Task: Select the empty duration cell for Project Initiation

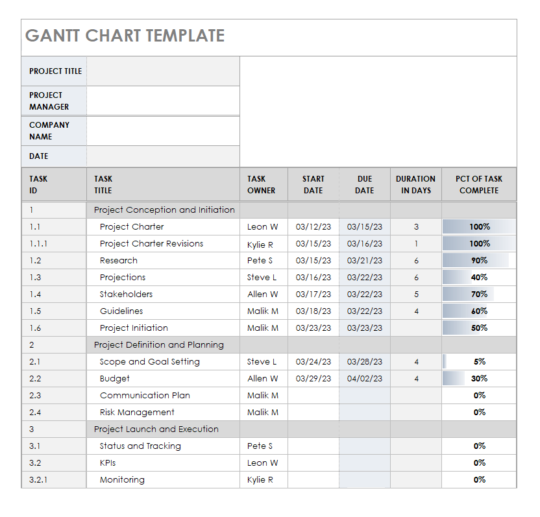Action: pyautogui.click(x=416, y=328)
